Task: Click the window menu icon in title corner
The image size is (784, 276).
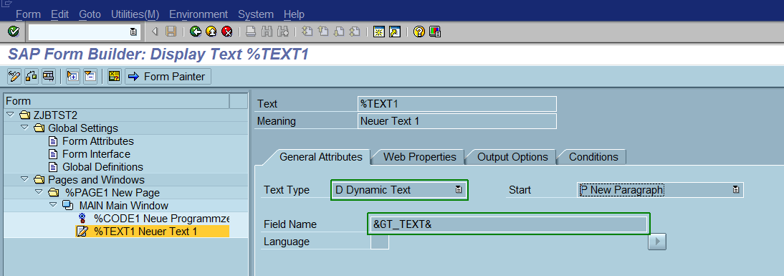Action: pos(6,4)
